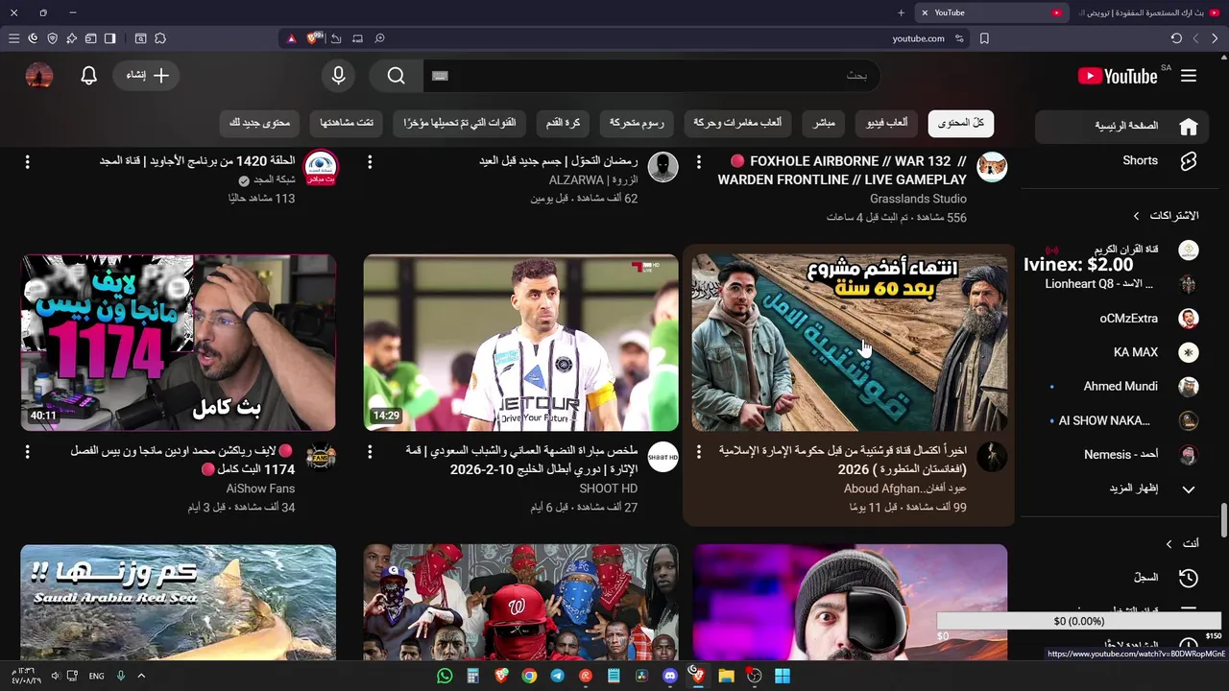The height and width of the screenshot is (691, 1229).
Task: Click the Brave Rewards triangle icon
Action: coord(292,38)
